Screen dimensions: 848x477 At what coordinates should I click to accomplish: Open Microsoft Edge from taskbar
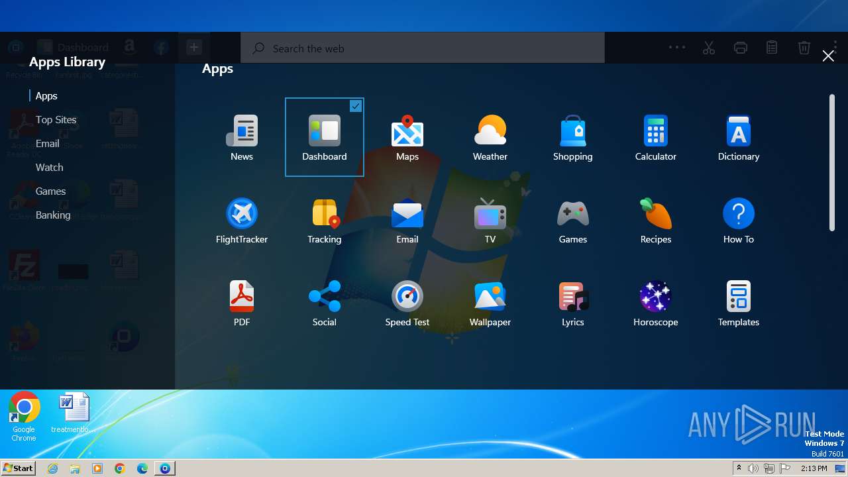click(142, 468)
